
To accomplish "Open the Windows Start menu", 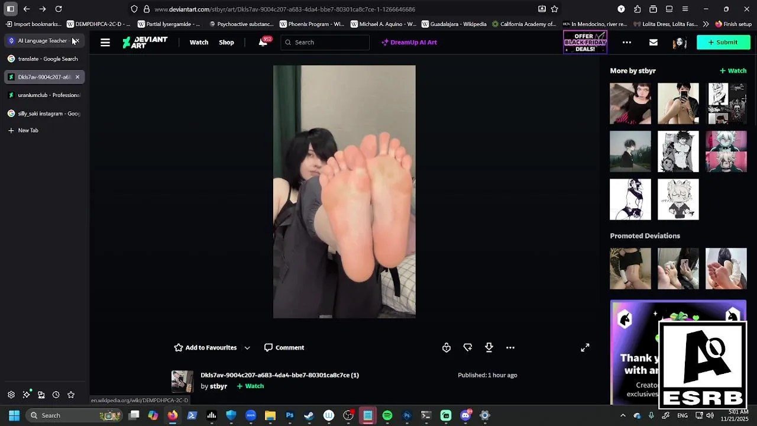I will point(14,415).
